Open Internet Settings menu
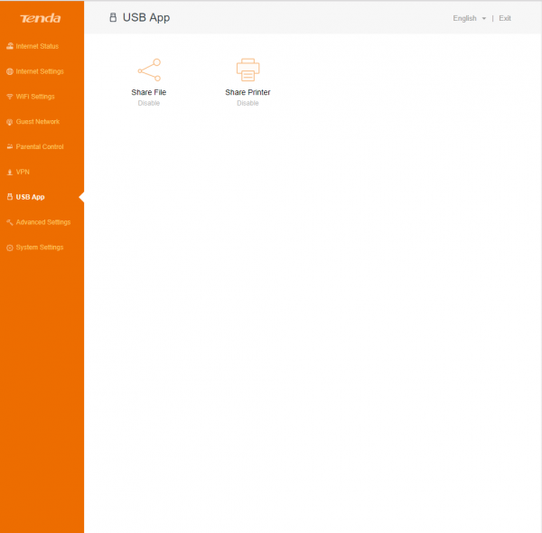Image resolution: width=542 pixels, height=533 pixels. pos(40,71)
